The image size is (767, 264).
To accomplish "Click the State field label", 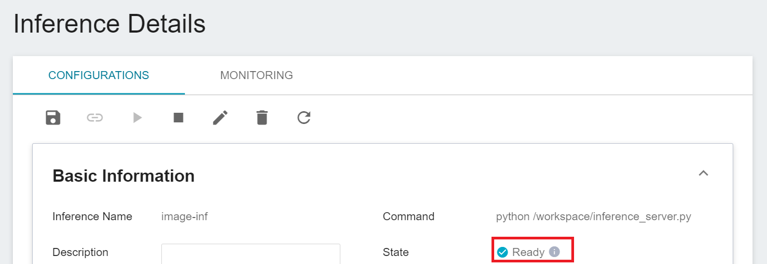I will tap(396, 252).
